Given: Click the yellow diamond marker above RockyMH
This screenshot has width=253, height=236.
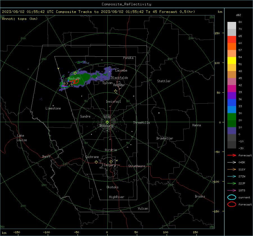Looking at the screenshot, I should (x=75, y=73).
